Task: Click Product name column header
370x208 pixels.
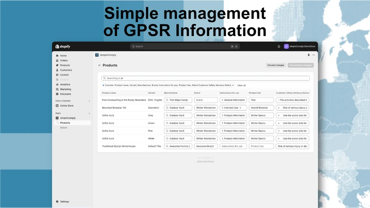Action: coord(109,93)
